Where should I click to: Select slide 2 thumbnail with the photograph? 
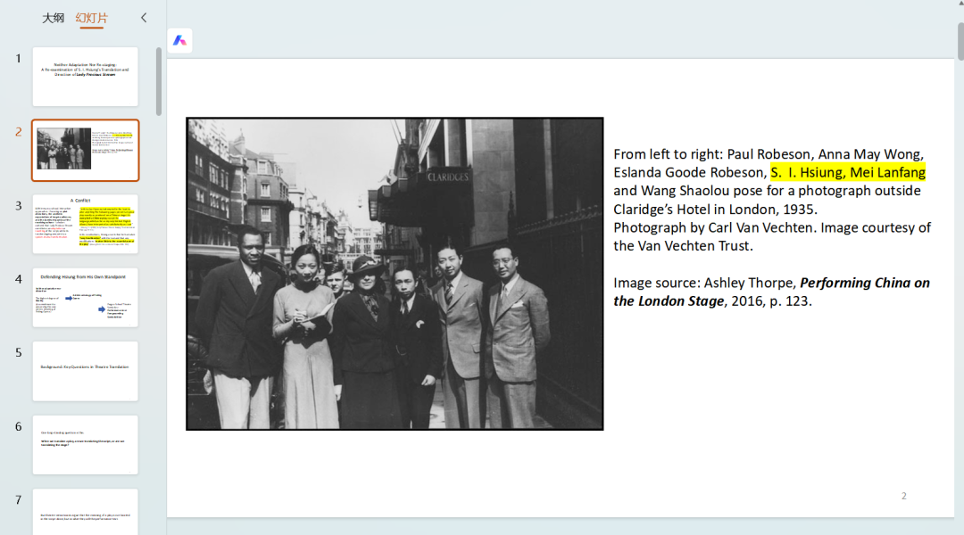click(x=86, y=151)
